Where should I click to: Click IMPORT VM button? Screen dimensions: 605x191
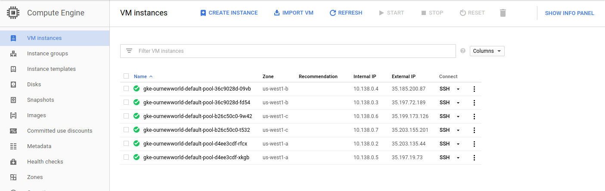click(x=294, y=13)
